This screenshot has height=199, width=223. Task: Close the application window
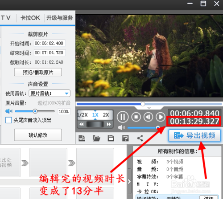pyautogui.click(x=217, y=4)
